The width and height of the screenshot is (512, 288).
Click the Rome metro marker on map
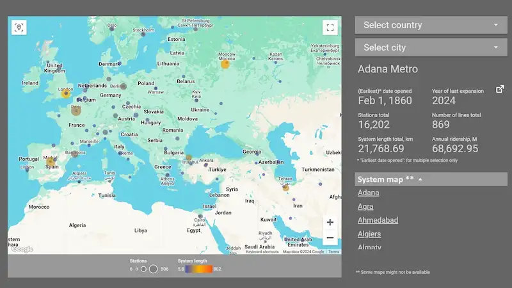tap(120, 153)
